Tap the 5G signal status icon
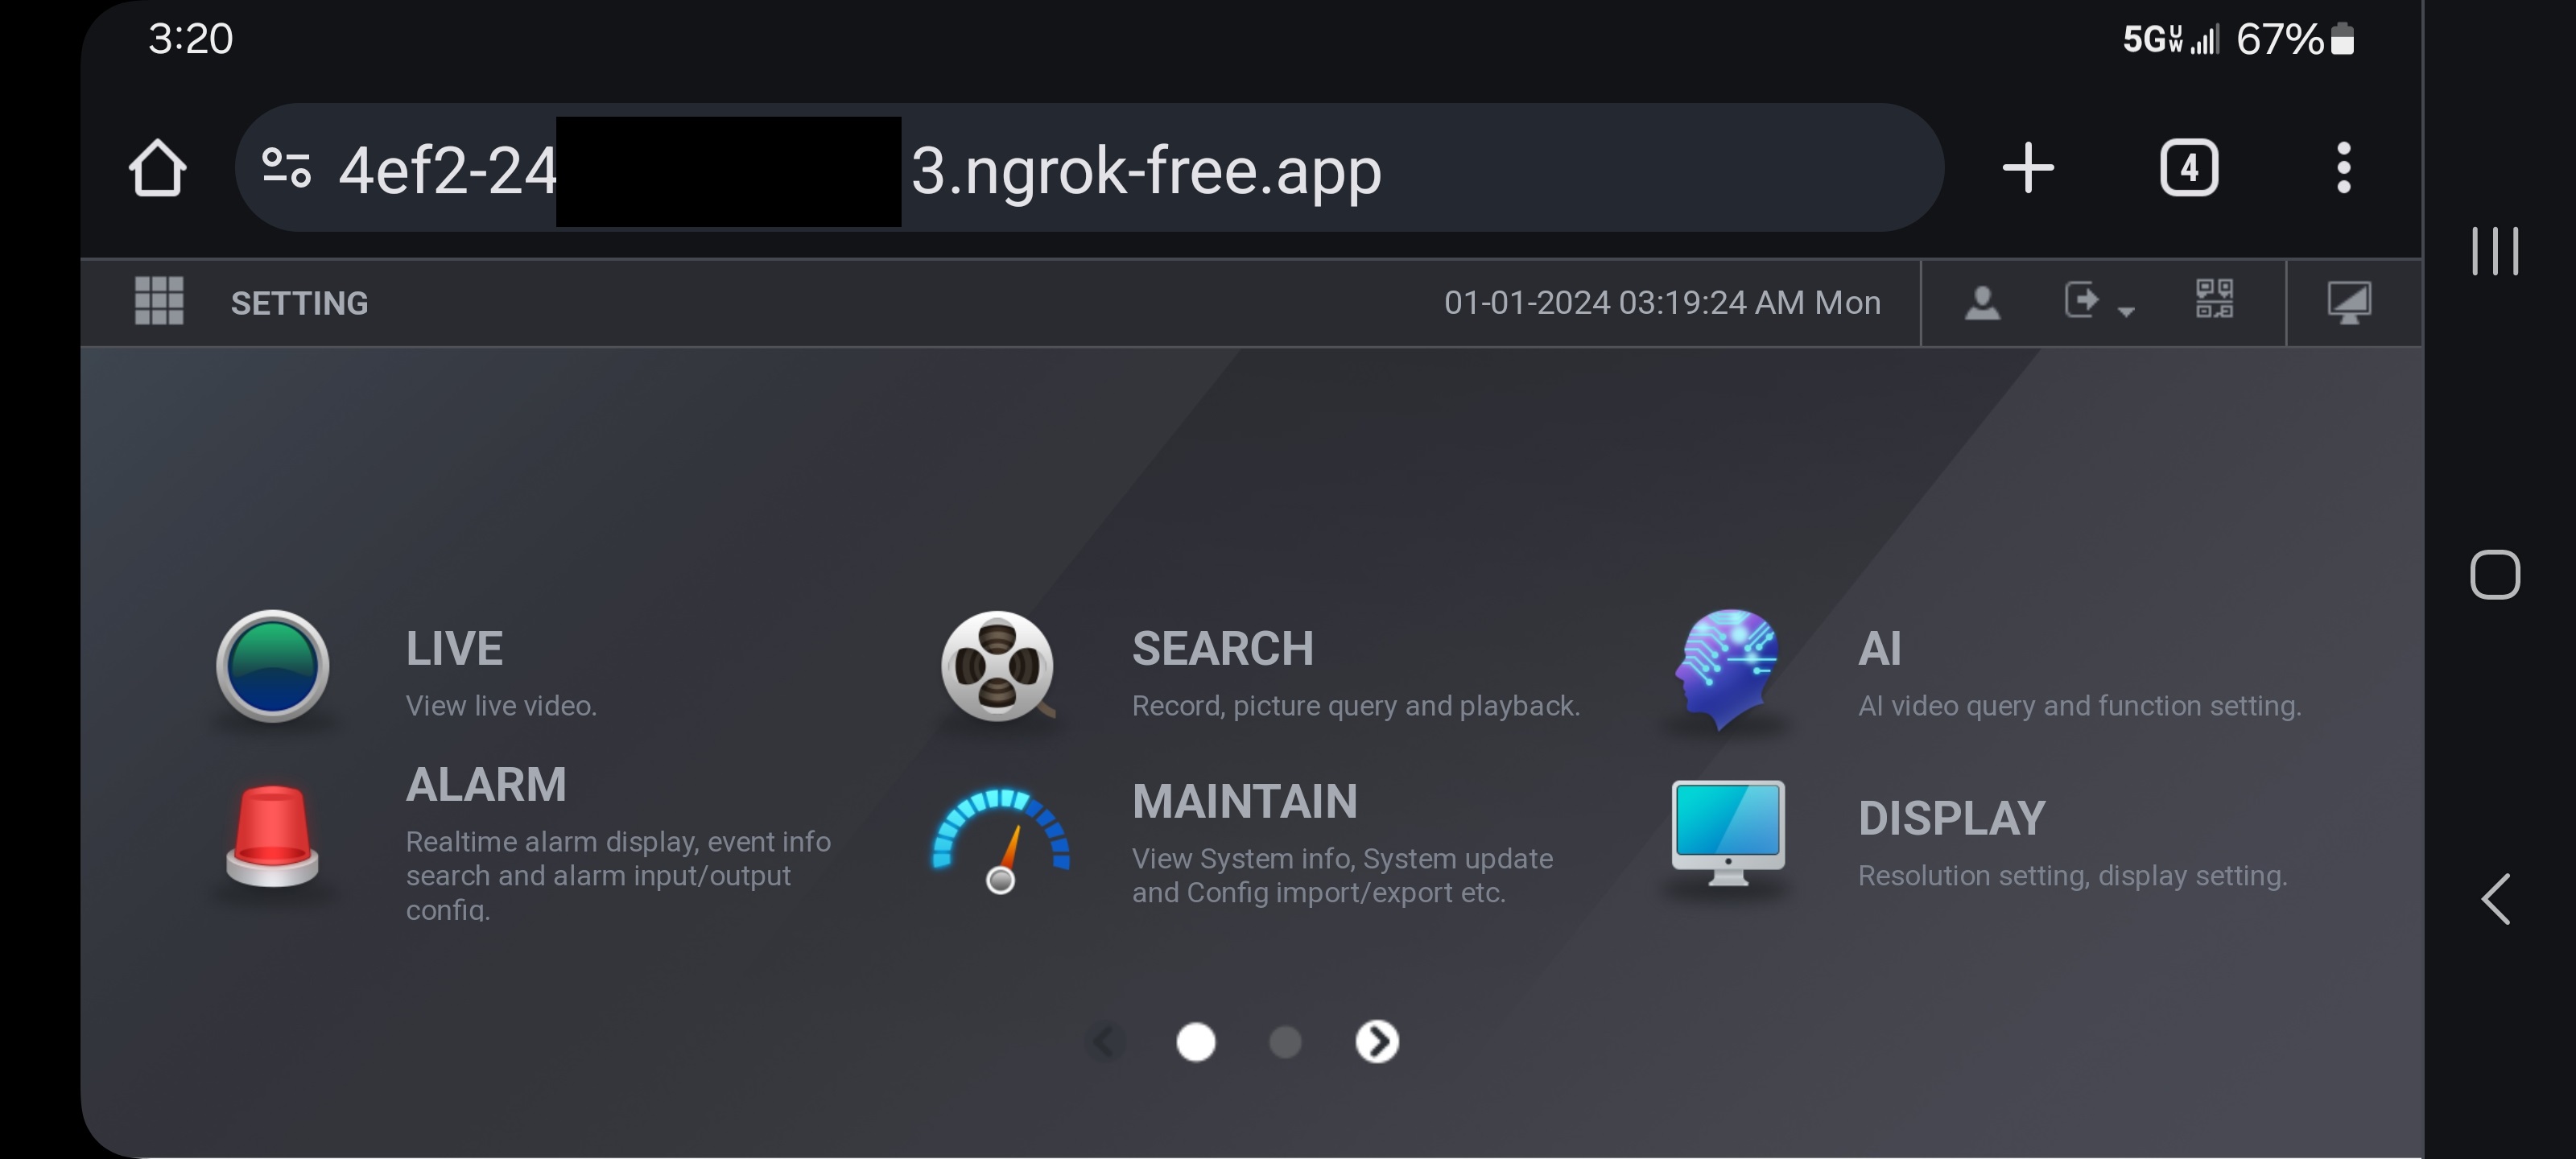 [2170, 40]
